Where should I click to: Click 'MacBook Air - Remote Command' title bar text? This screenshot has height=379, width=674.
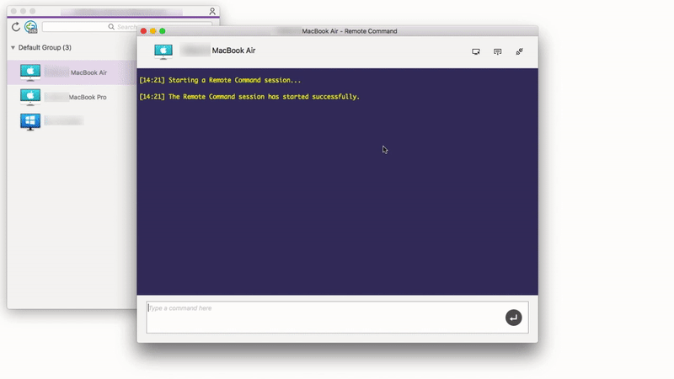349,31
